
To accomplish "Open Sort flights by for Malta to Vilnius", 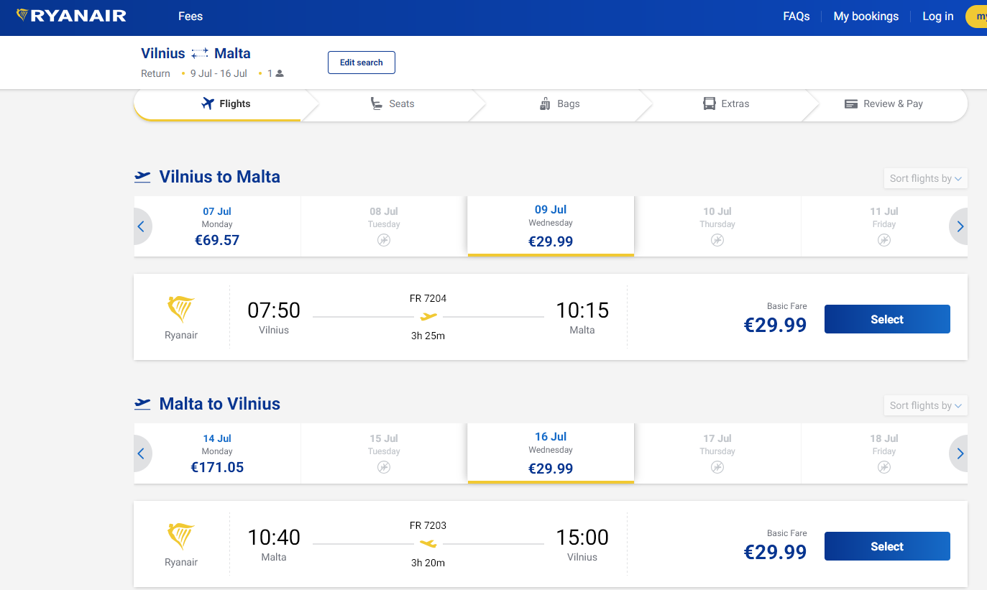I will click(x=925, y=405).
